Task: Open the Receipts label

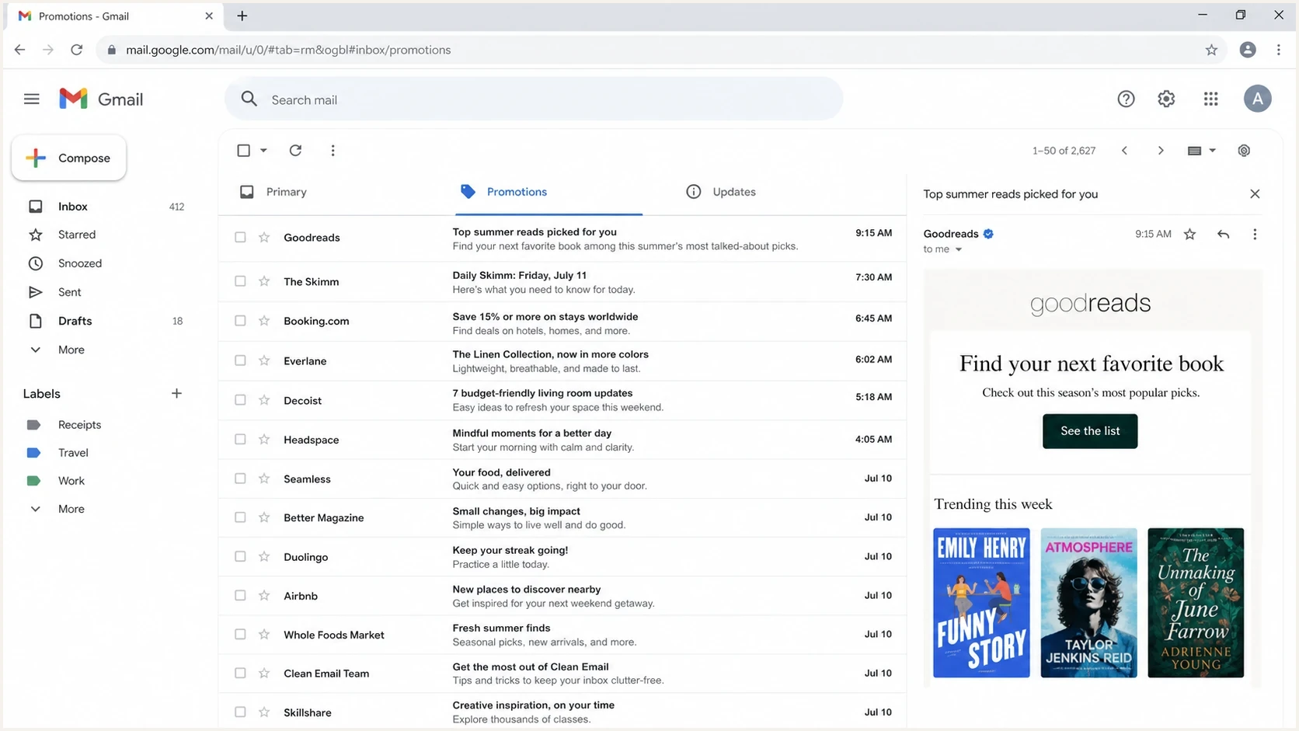Action: (79, 425)
